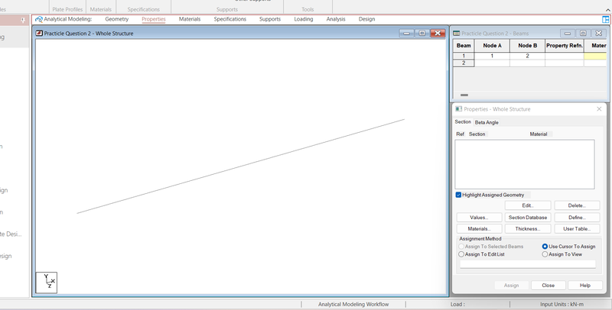The height and width of the screenshot is (310, 612).
Task: Select beam row 2 header
Action: pyautogui.click(x=464, y=63)
